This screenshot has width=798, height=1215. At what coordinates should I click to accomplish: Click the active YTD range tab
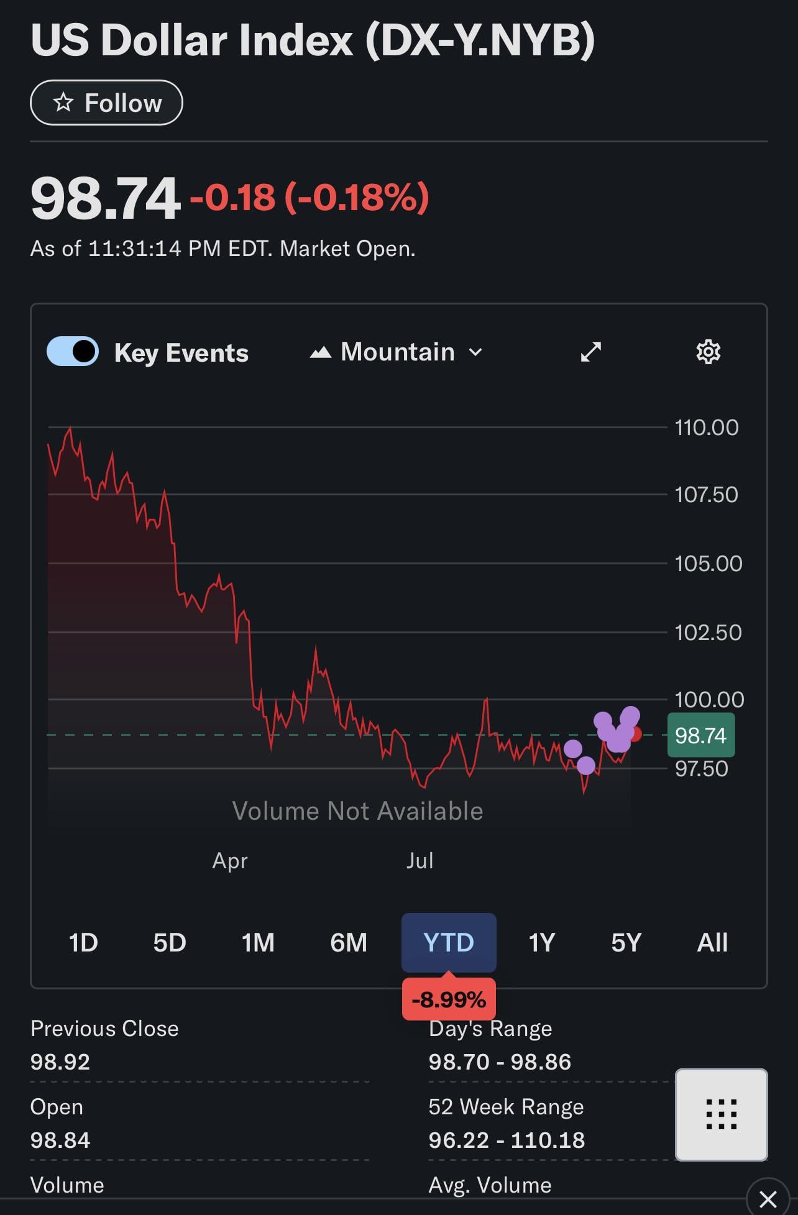(x=448, y=943)
